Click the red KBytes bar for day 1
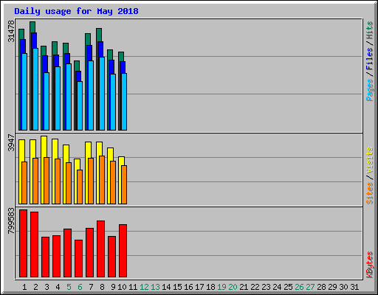Screen dimensions: 378x295 23,243
